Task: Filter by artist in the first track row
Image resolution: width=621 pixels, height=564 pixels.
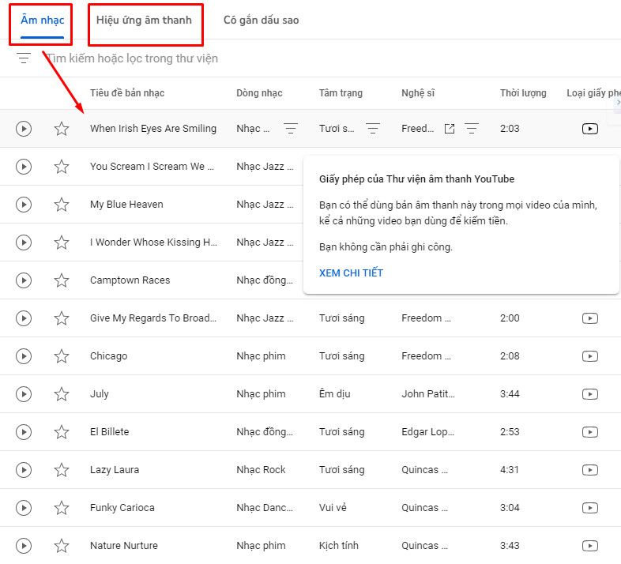Action: pos(472,129)
